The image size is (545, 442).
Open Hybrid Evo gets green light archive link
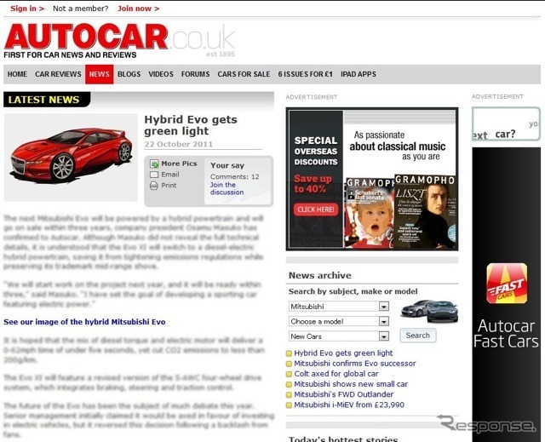point(343,353)
